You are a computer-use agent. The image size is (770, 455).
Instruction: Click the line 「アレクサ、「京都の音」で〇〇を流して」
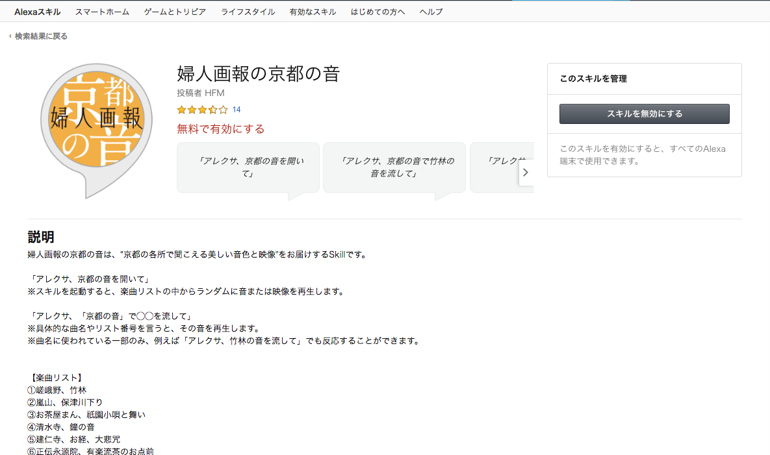click(x=111, y=316)
